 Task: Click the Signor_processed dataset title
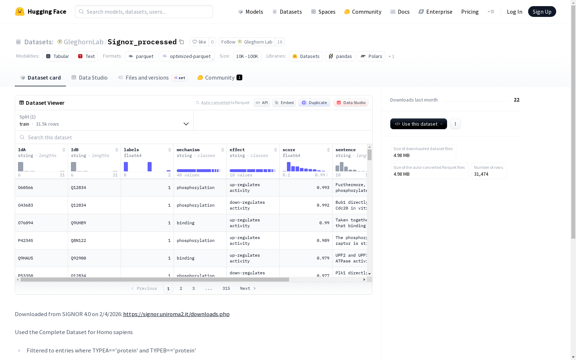[142, 42]
